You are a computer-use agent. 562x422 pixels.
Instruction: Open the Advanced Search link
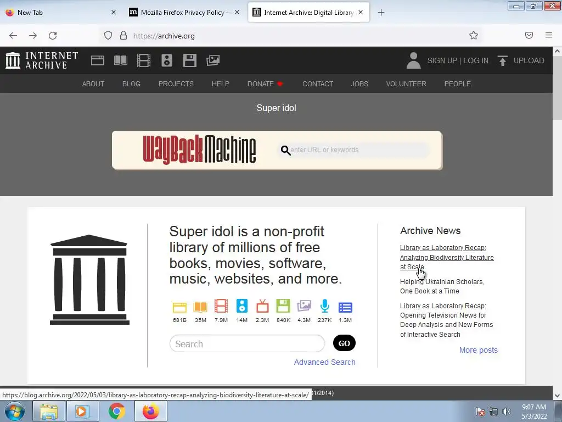[x=325, y=362]
